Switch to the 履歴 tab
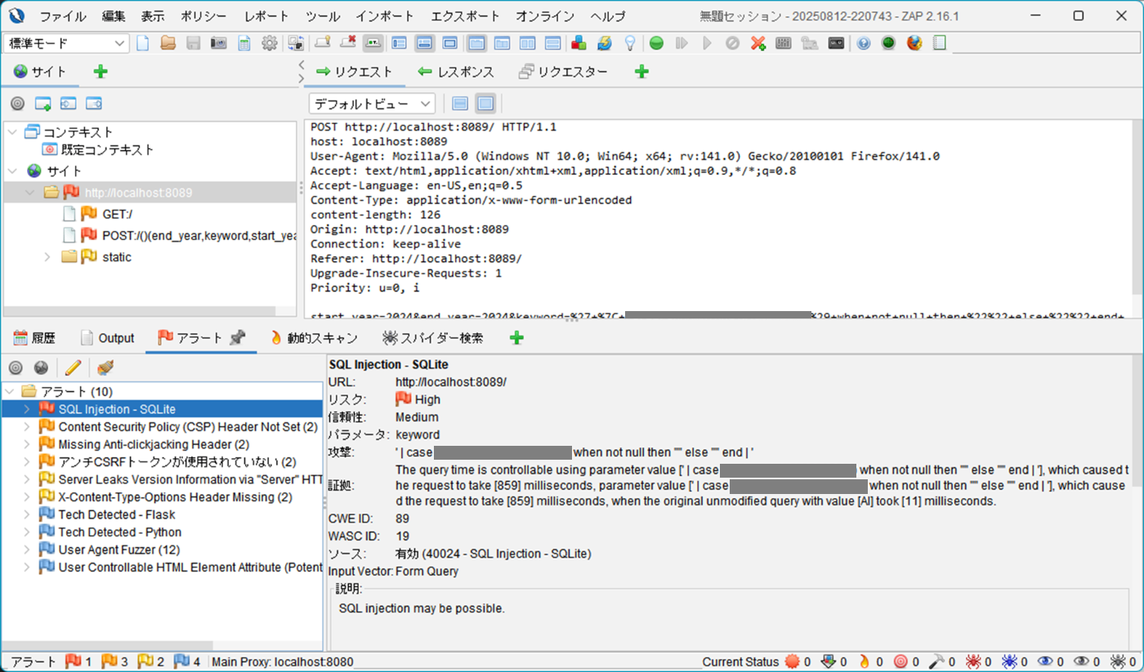 [x=35, y=337]
